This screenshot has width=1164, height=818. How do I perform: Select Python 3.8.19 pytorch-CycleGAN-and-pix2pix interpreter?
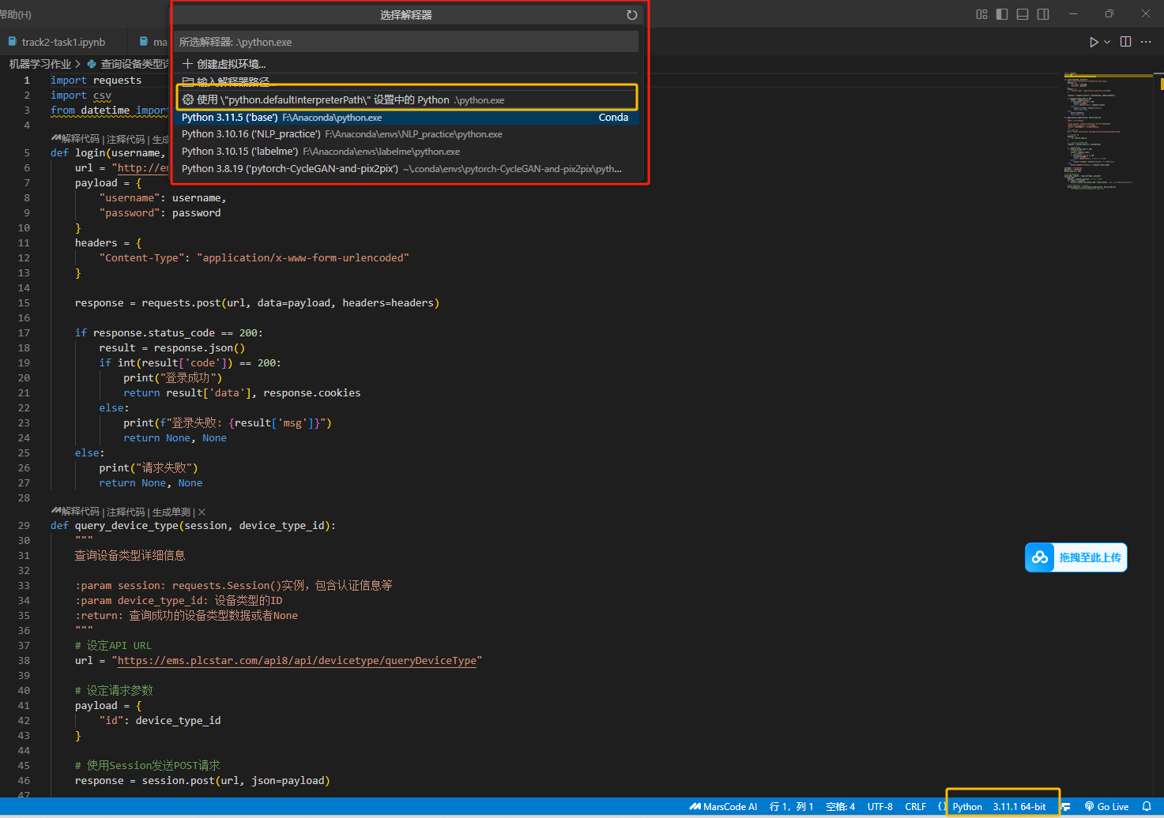tap(406, 169)
